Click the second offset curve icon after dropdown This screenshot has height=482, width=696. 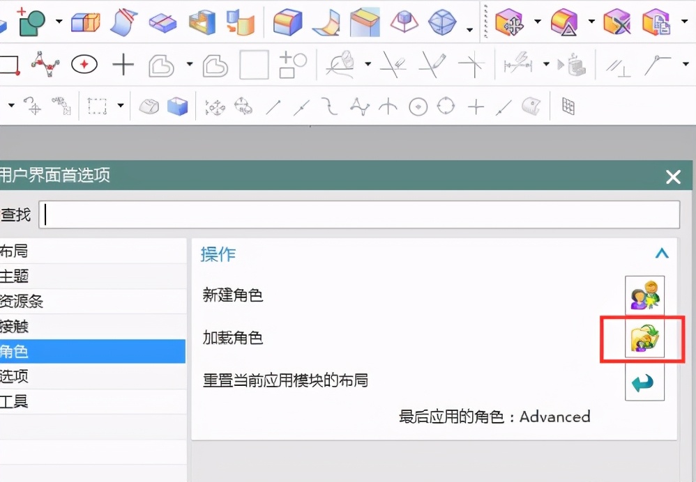[x=215, y=65]
